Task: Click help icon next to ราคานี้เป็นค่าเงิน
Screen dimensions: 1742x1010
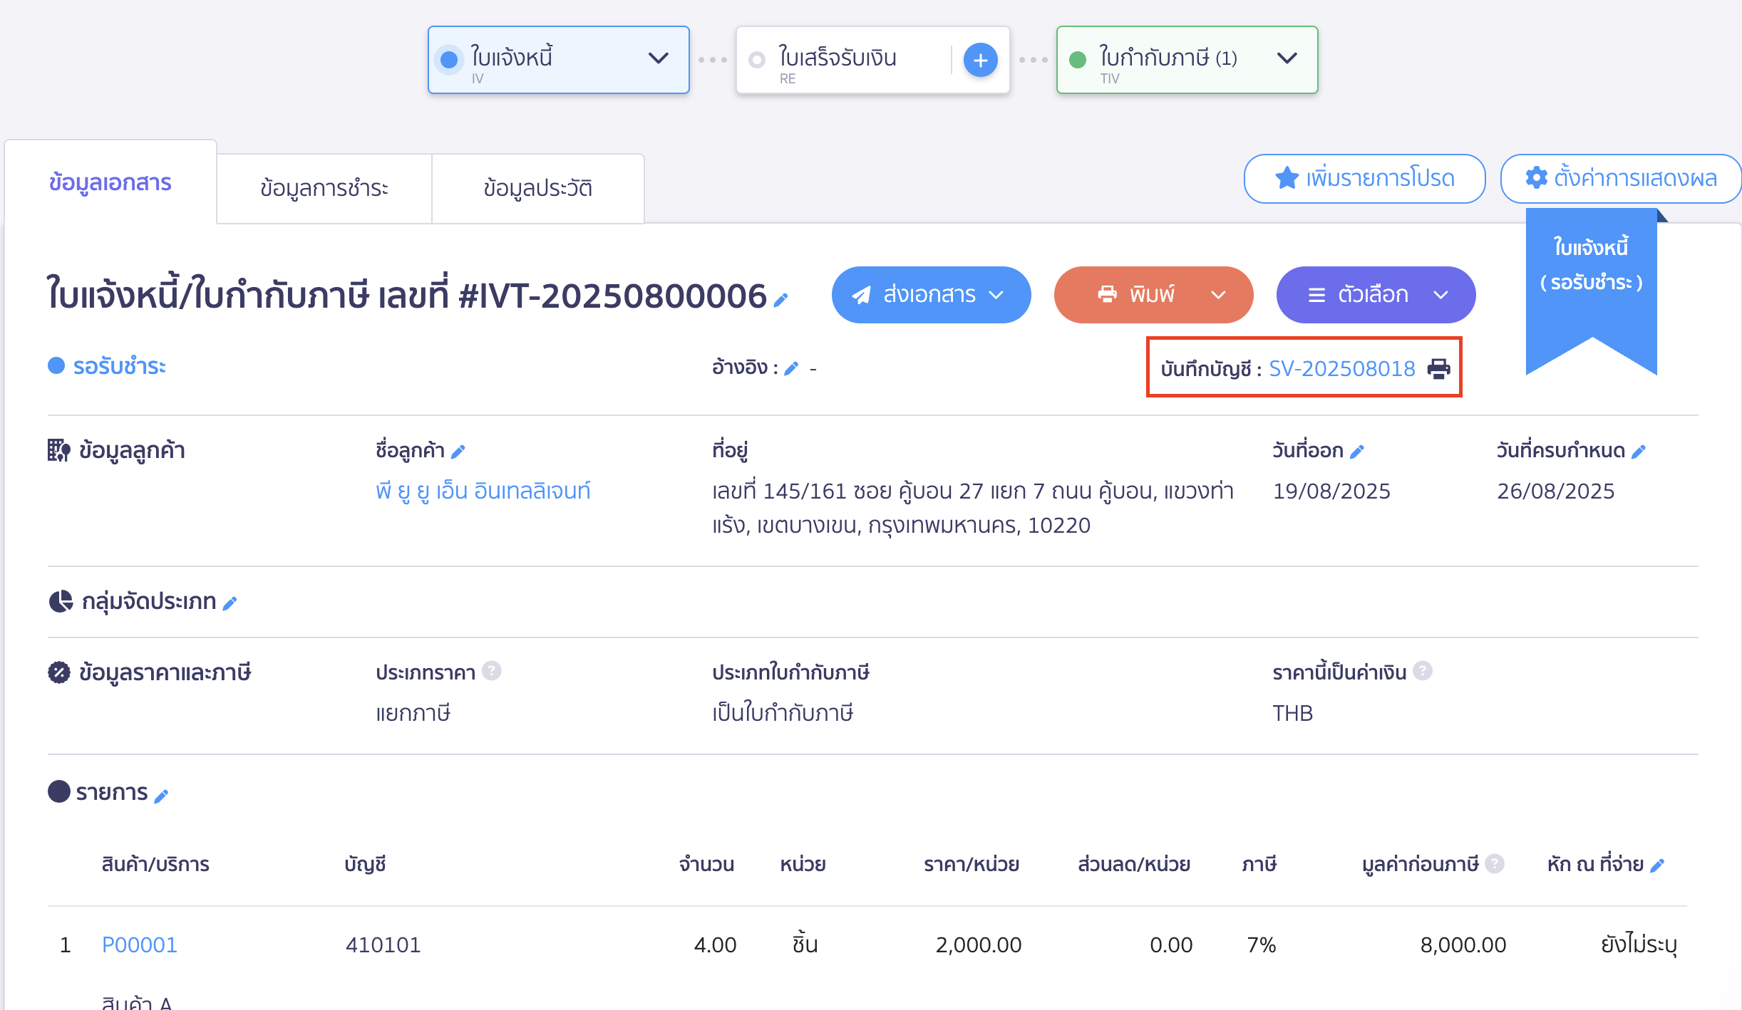Action: pos(1423,671)
